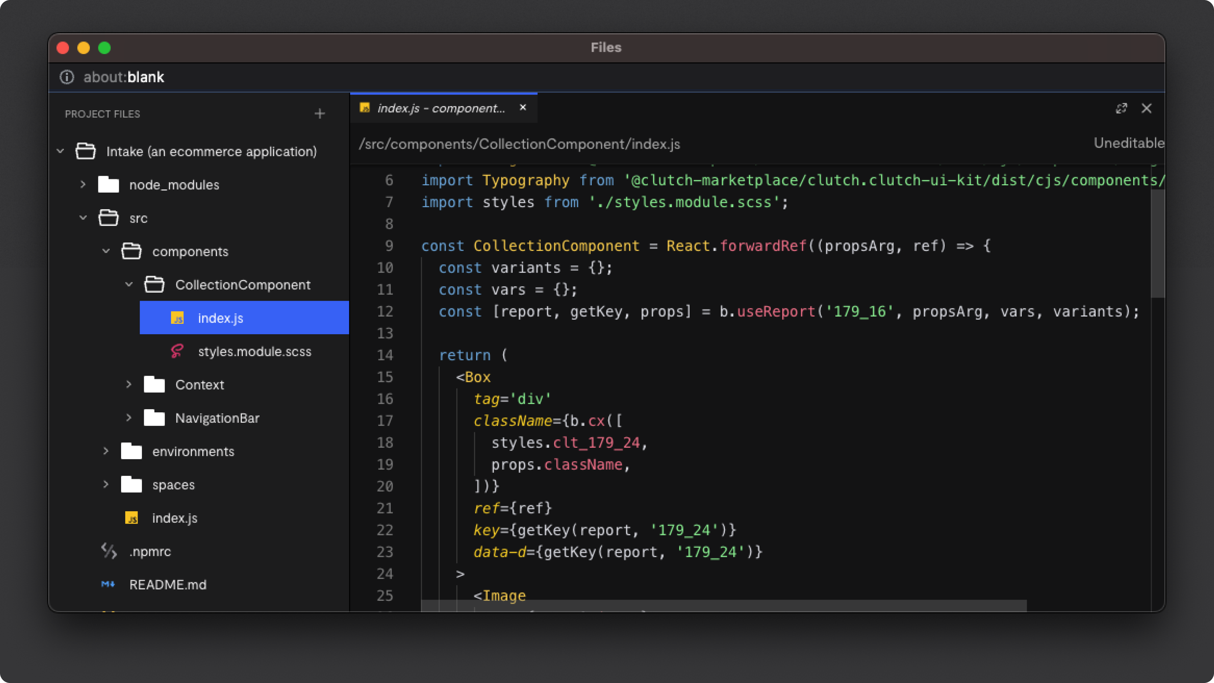Click the JS icon of root index.js
This screenshot has height=683, width=1214.
(x=132, y=518)
